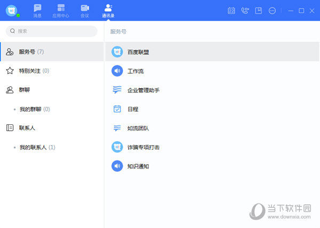Image resolution: width=320 pixels, height=228 pixels.
Task: Open 日程 service account
Action: (212, 109)
